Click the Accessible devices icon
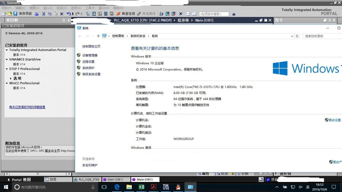342x192 pixels. [x=161, y=14]
